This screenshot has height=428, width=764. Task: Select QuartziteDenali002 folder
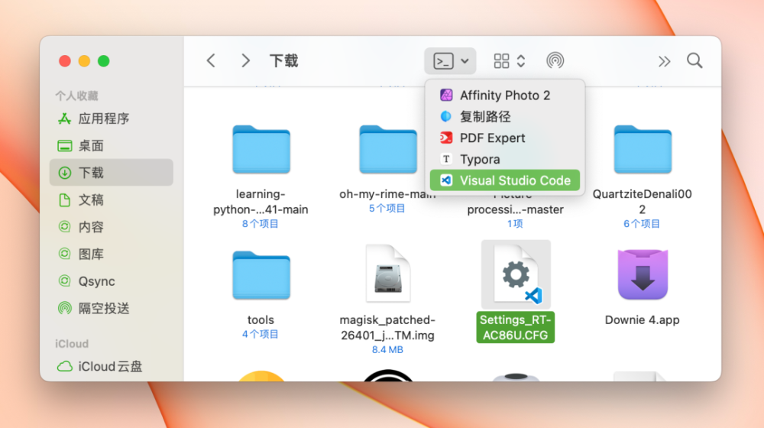643,150
